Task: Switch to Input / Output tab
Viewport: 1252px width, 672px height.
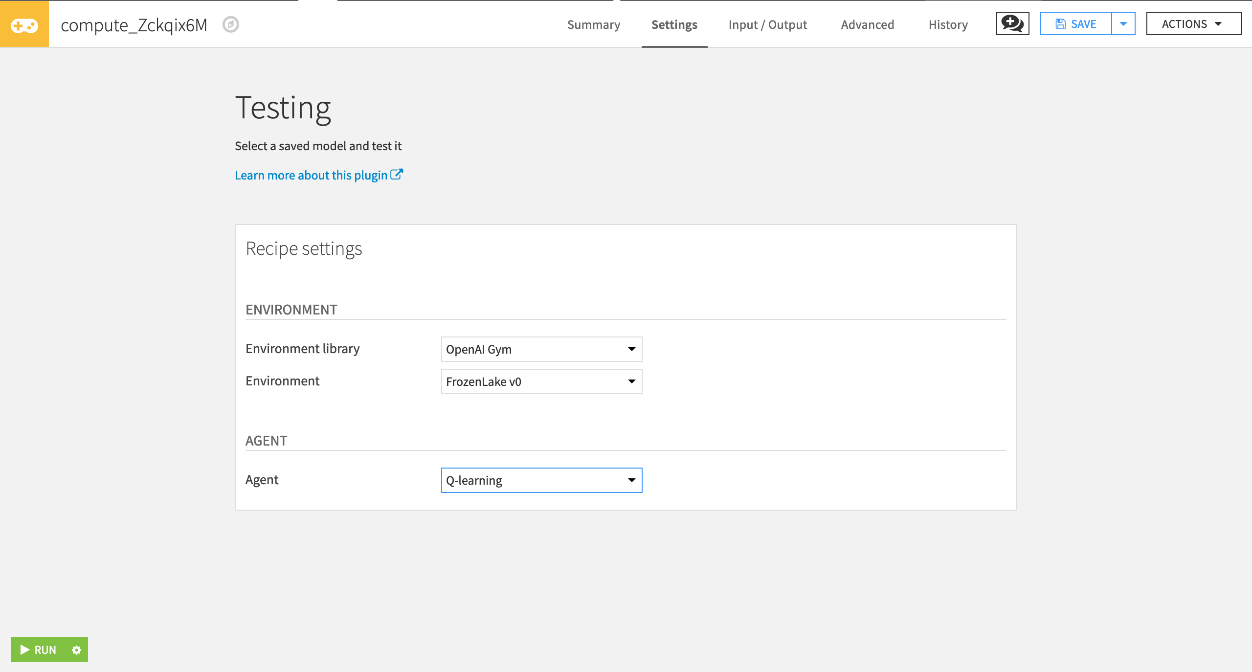Action: coord(767,24)
